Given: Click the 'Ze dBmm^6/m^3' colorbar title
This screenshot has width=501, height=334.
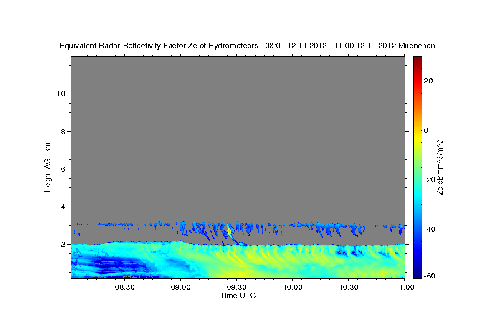Looking at the screenshot, I should point(440,167).
